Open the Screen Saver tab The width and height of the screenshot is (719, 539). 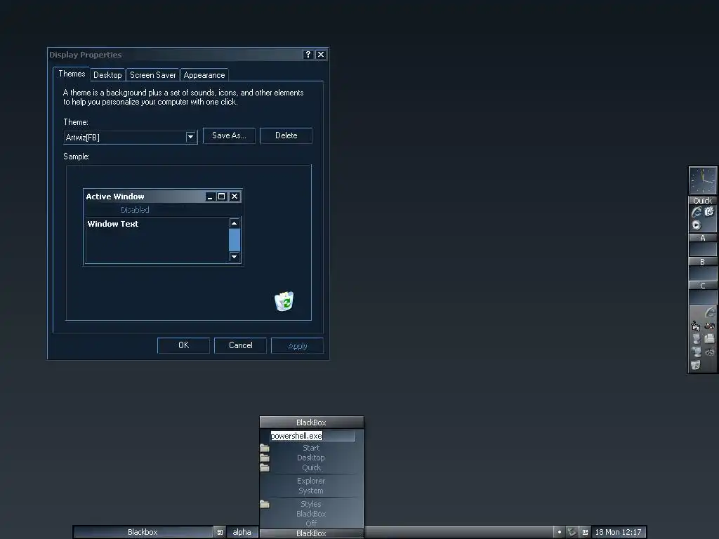[152, 75]
